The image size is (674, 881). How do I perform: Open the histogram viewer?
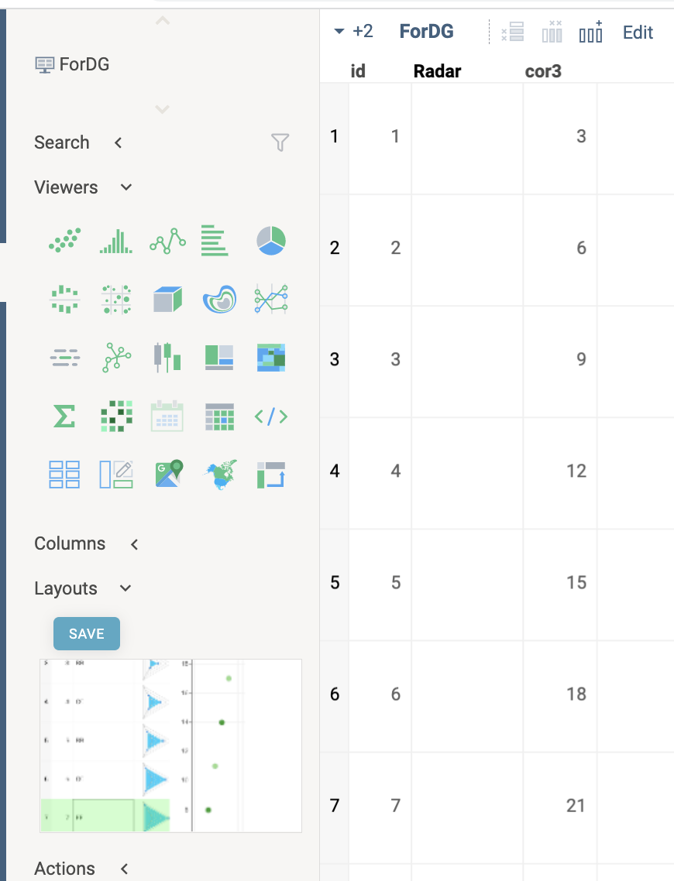pos(115,241)
